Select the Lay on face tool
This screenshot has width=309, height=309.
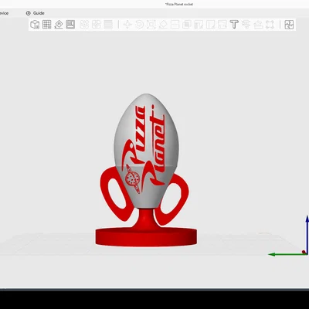163,25
